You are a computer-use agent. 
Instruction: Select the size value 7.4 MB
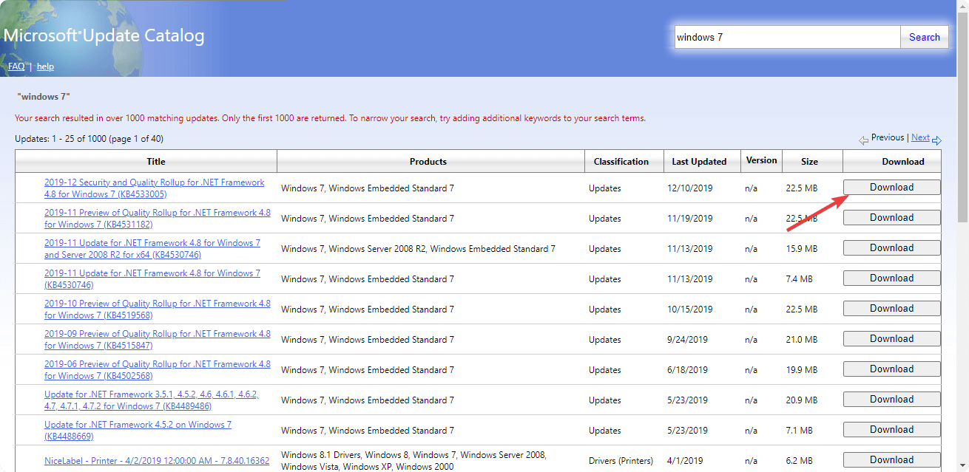pos(800,279)
